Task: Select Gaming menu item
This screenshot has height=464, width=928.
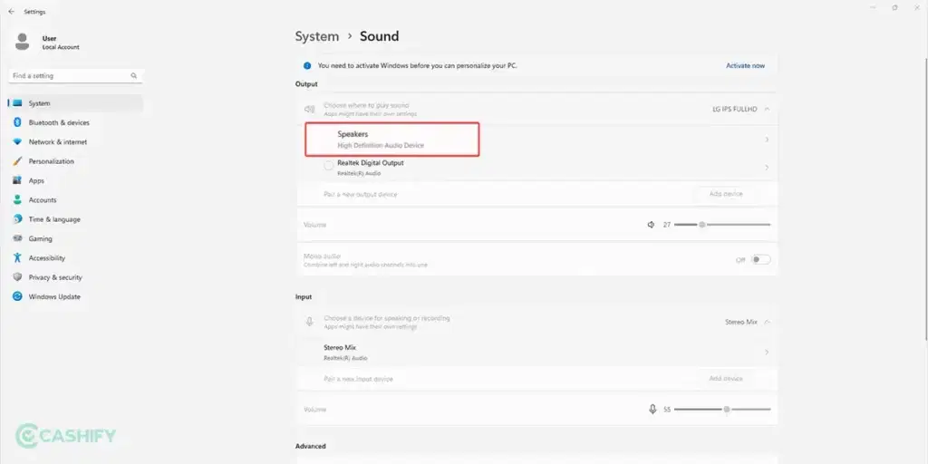Action: click(76, 238)
